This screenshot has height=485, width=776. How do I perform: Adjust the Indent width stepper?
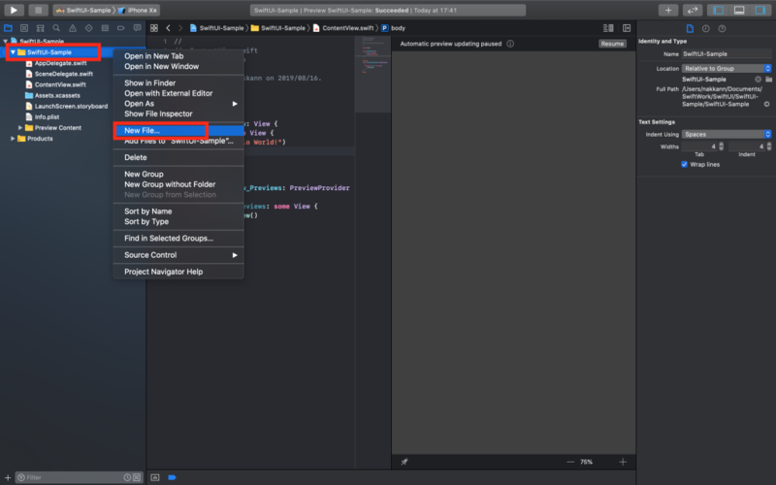click(x=769, y=146)
